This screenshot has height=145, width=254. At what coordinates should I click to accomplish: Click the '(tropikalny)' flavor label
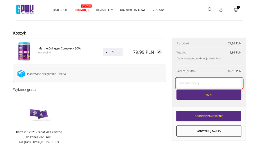coord(45,53)
